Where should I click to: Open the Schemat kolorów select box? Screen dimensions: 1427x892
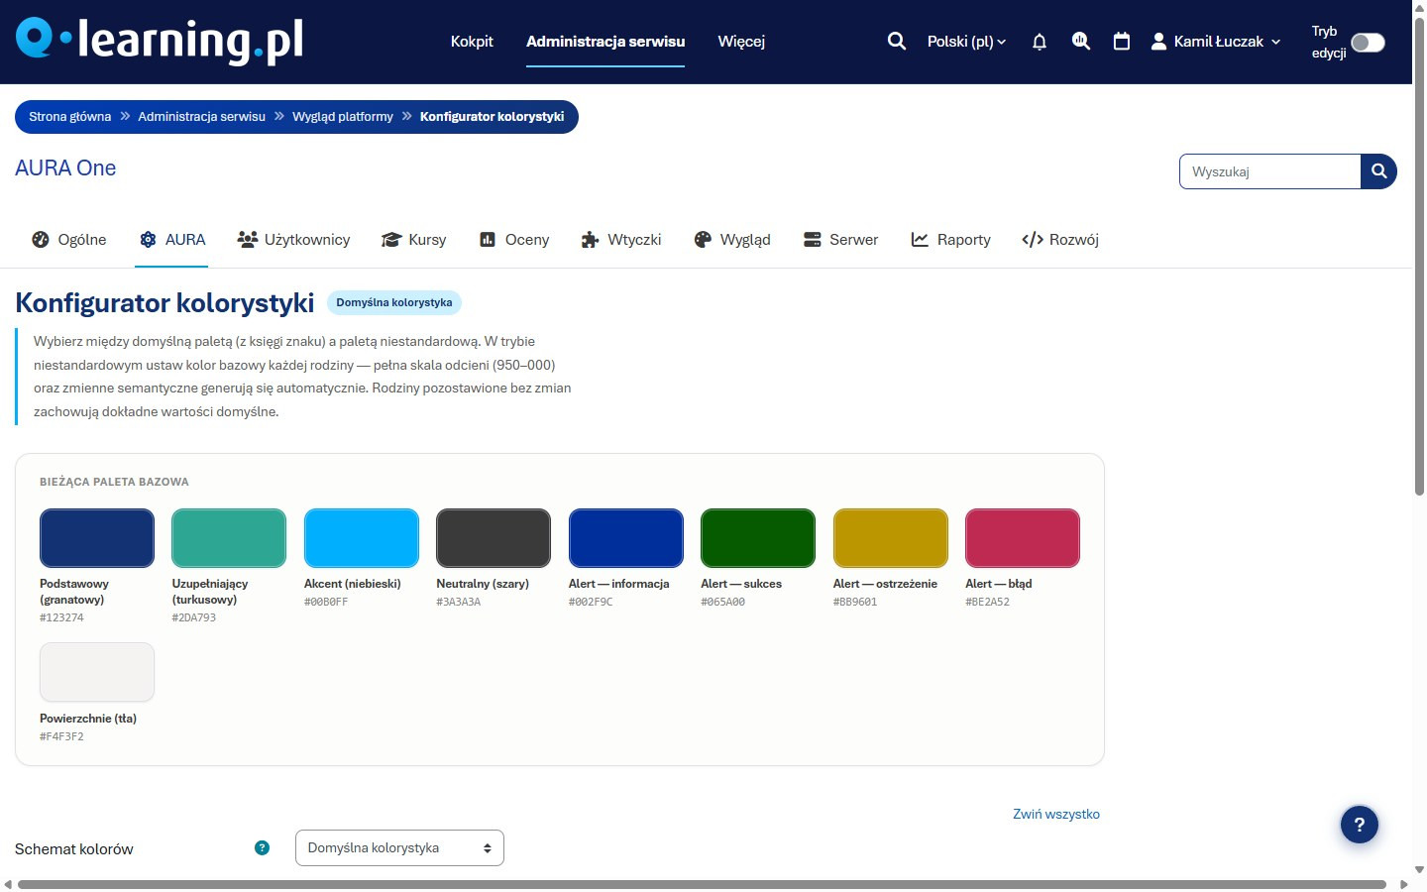tap(399, 847)
